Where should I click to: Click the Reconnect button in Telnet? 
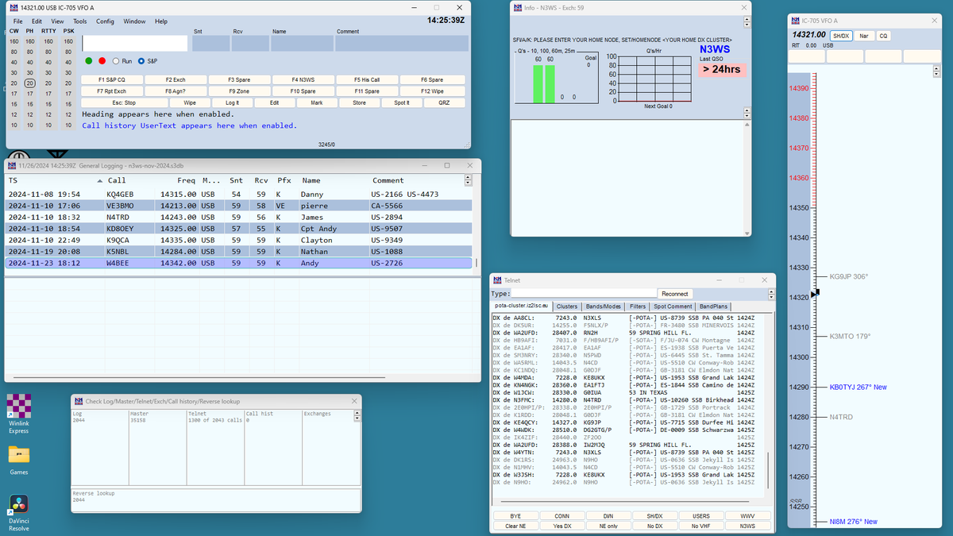(674, 293)
